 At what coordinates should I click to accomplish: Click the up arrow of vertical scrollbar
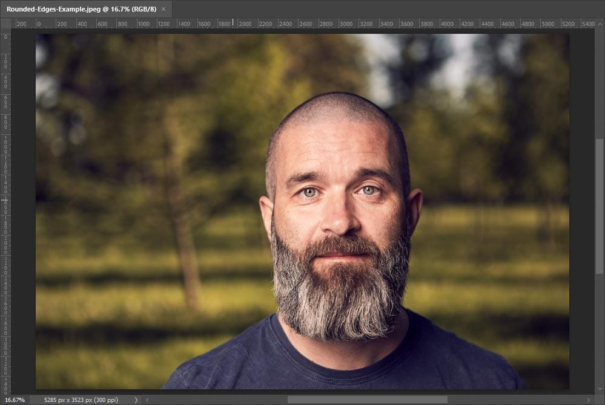600,24
